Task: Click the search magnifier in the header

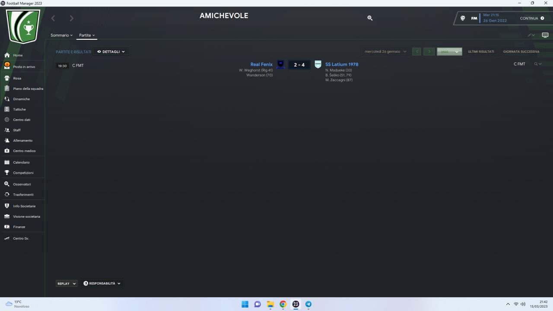Action: (x=370, y=18)
